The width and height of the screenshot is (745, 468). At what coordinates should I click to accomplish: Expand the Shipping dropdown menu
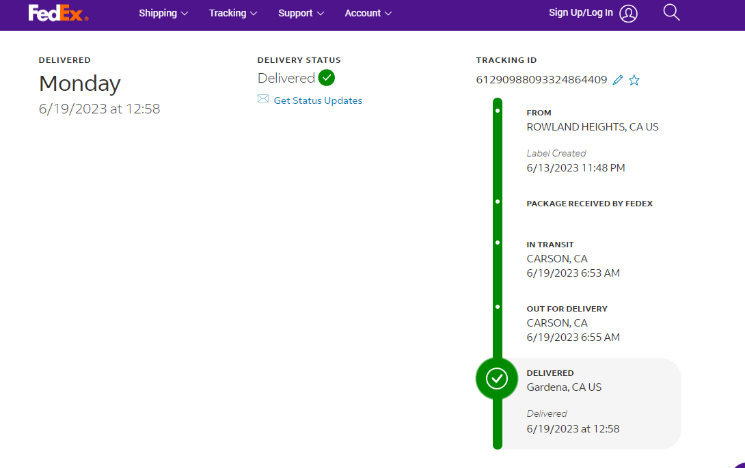coord(163,13)
